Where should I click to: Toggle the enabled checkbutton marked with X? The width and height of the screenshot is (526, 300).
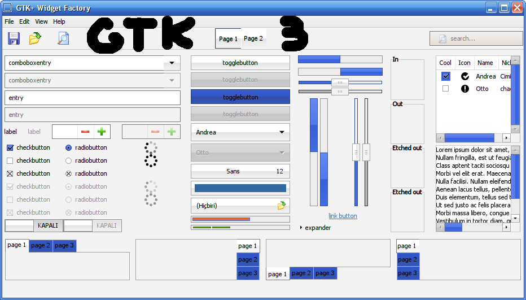pyautogui.click(x=10, y=173)
